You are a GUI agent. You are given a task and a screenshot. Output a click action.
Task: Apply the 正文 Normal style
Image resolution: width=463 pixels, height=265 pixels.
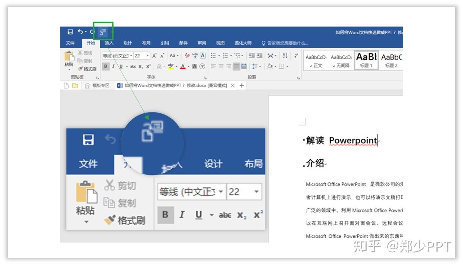(x=316, y=60)
